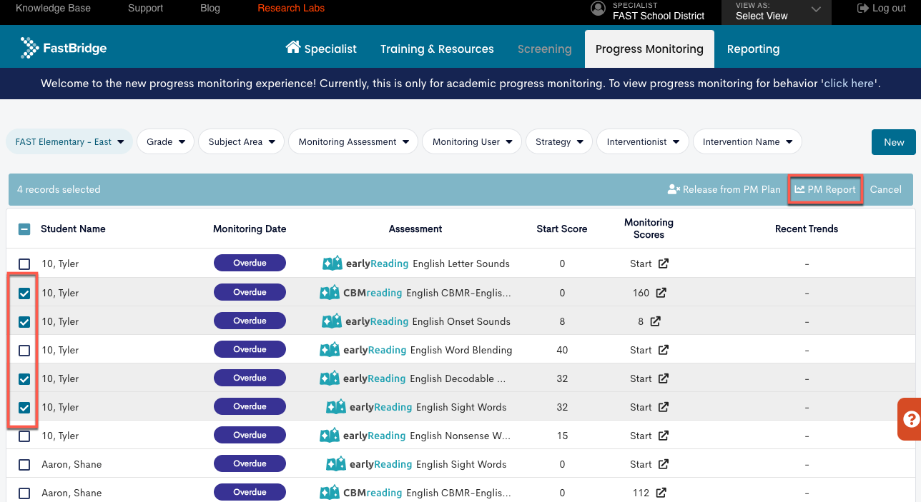The image size is (921, 502).
Task: Open external link for Tyler Word Blending row
Action: (664, 350)
